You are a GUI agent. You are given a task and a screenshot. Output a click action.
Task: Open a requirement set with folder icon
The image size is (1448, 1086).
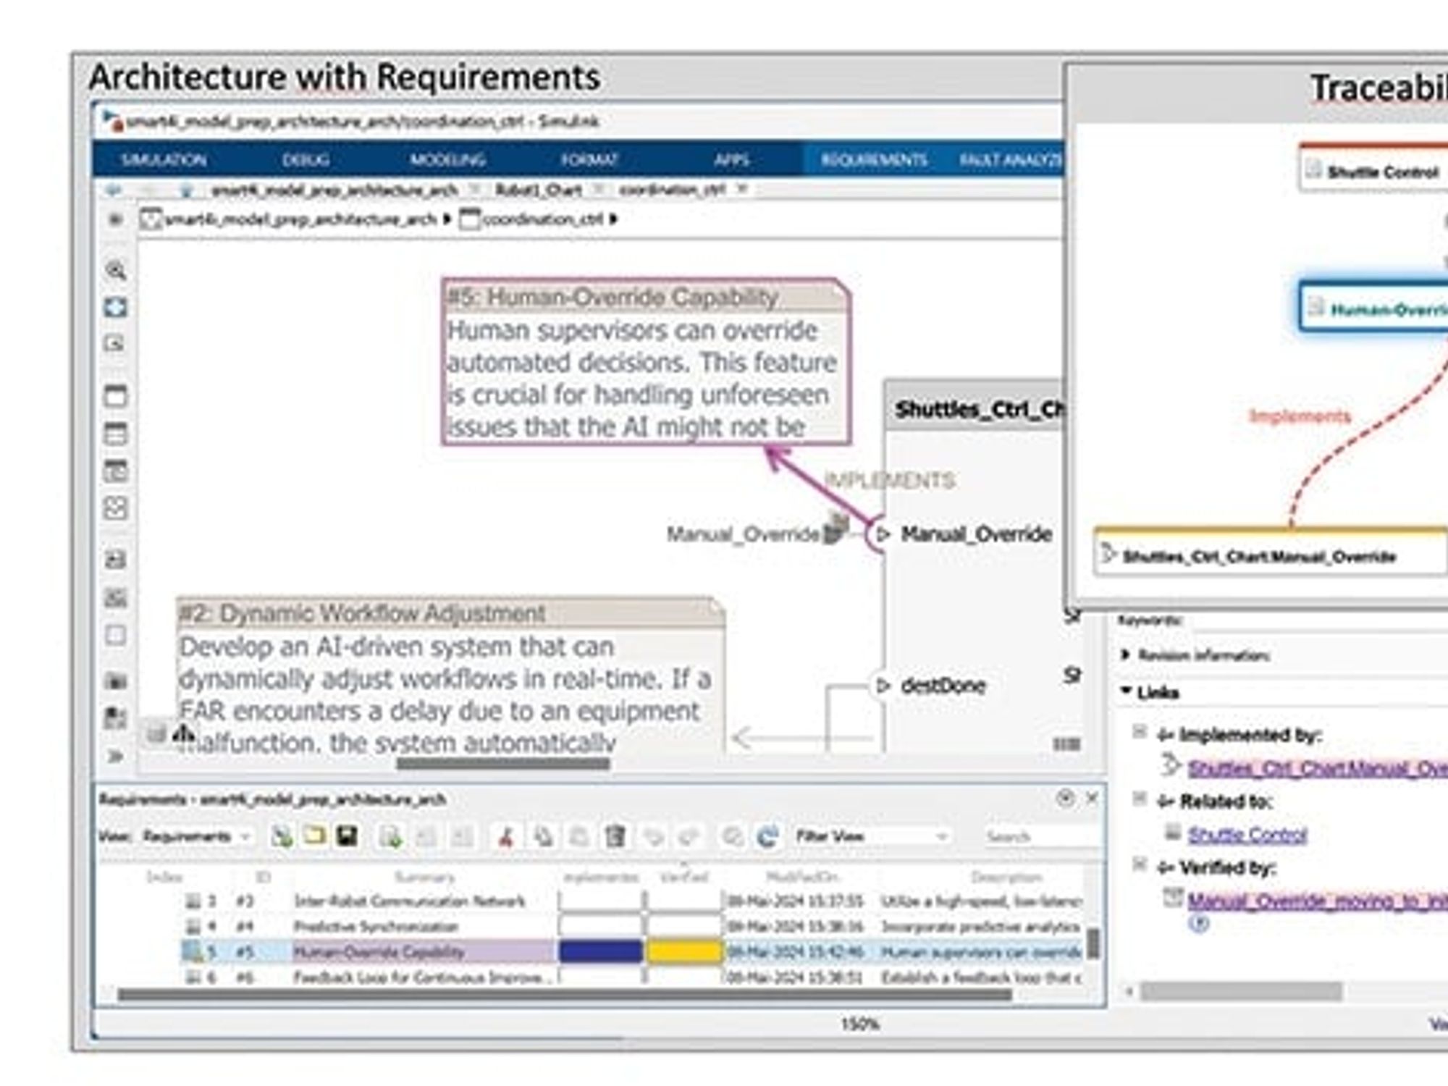pyautogui.click(x=314, y=836)
